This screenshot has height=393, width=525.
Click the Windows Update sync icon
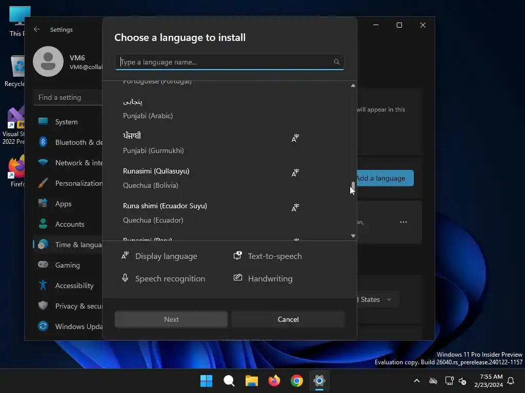(43, 326)
